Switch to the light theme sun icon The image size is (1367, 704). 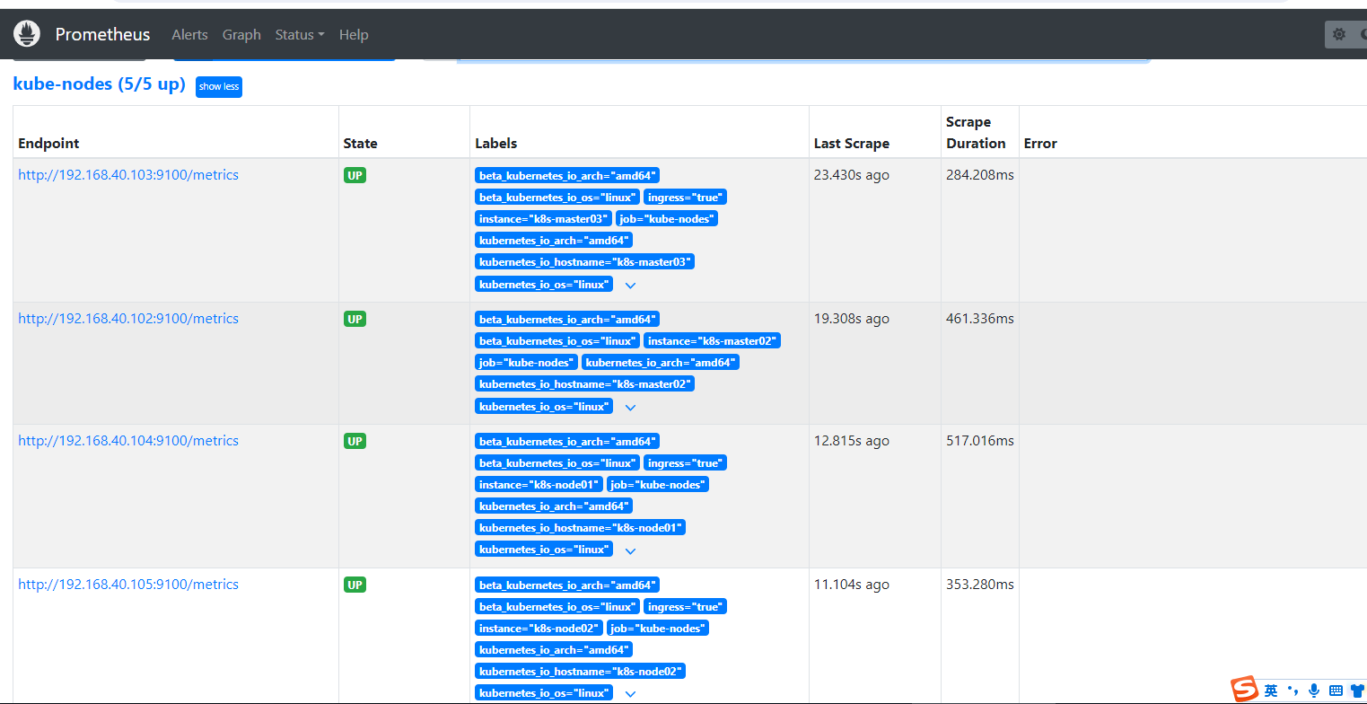pos(1338,34)
